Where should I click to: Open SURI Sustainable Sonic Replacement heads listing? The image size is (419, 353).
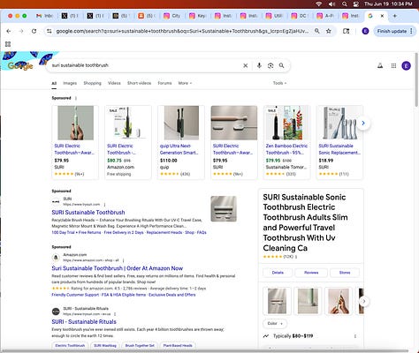339,142
